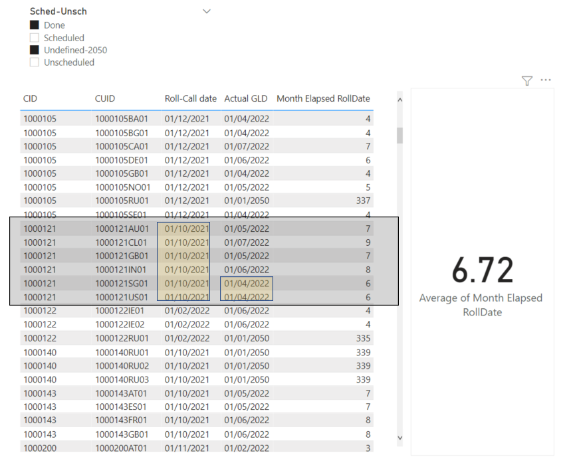Select cell 1000105BG01

point(122,133)
